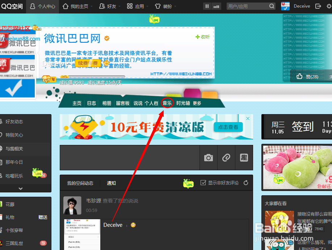Screen dimensions: 332x250
Task: Expand sidebar with the down chevron
Action: [21, 188]
